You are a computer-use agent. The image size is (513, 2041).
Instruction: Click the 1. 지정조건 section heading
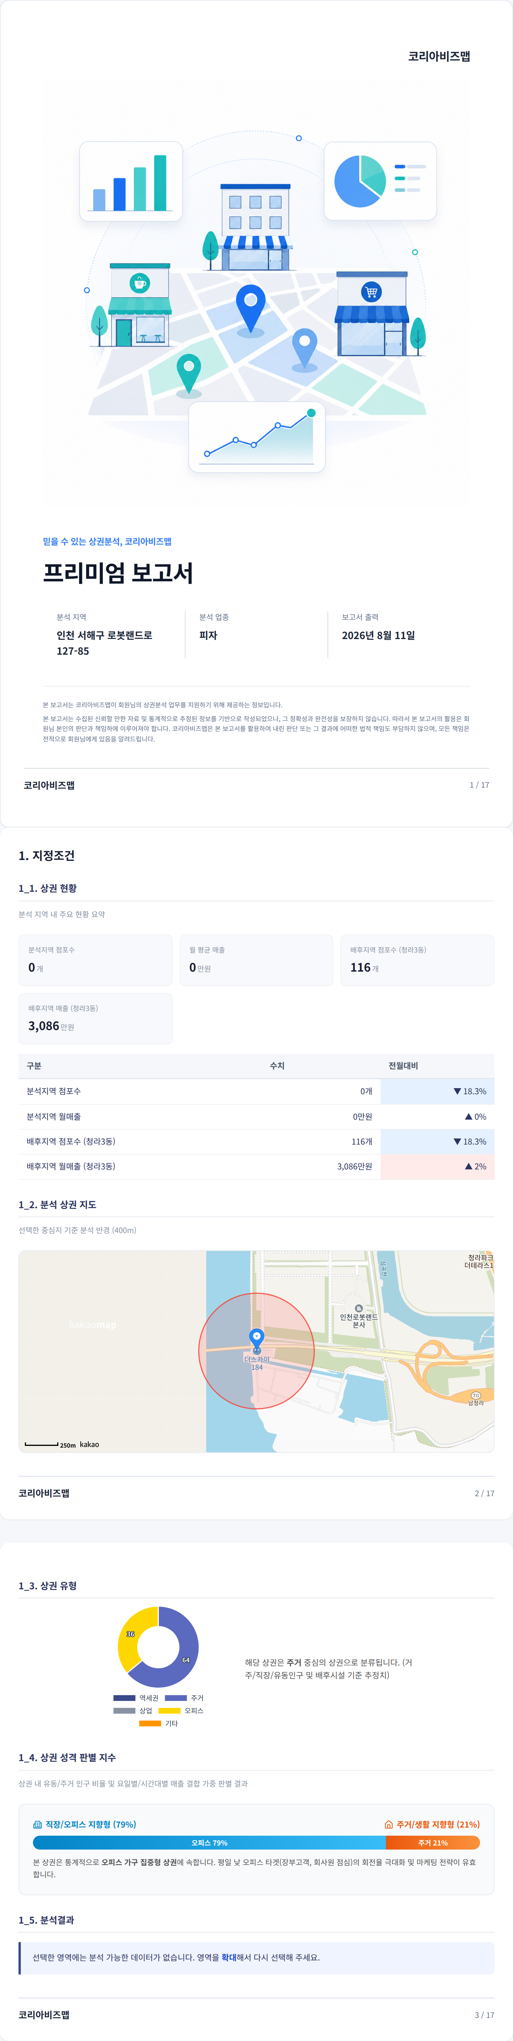(x=47, y=856)
